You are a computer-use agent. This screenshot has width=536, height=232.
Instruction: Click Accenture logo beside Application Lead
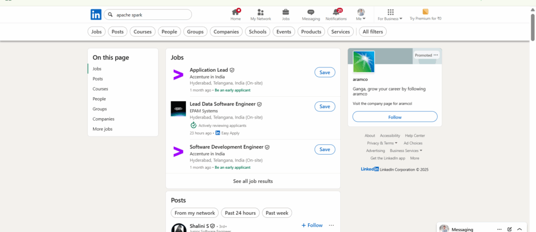178,75
